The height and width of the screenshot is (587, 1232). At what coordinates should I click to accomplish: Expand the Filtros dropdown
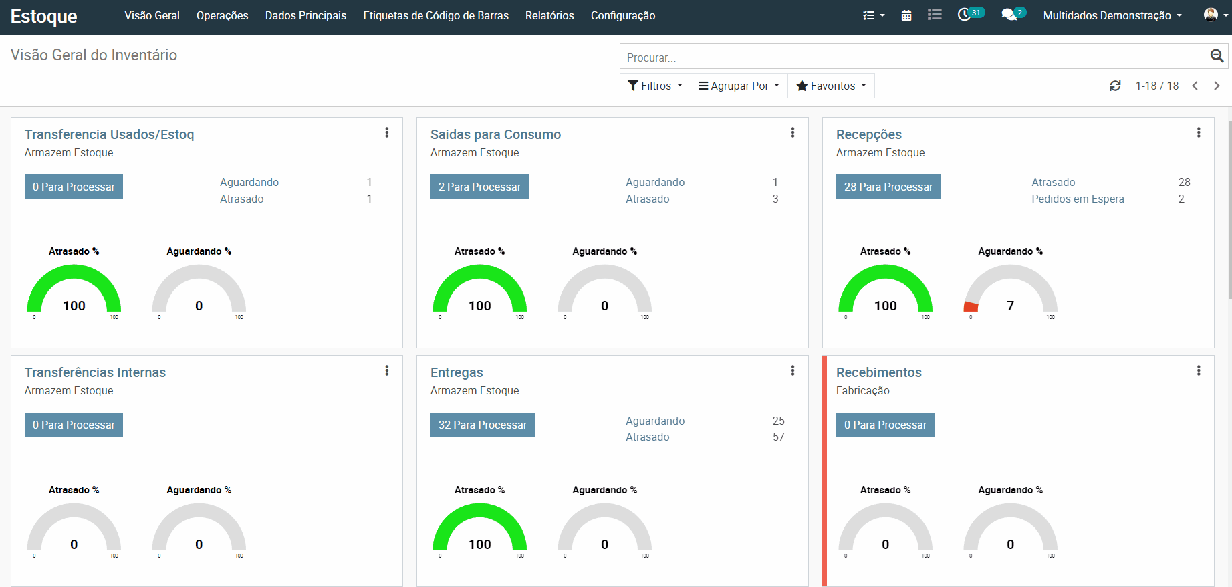[655, 86]
